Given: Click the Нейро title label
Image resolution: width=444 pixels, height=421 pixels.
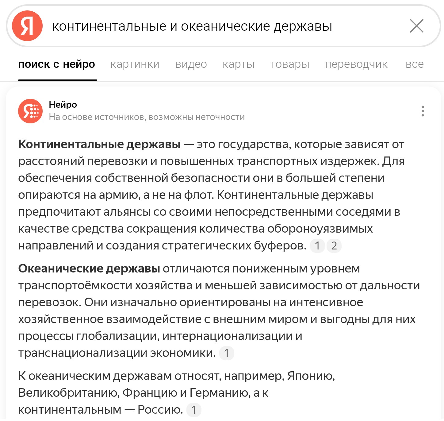Looking at the screenshot, I should 63,105.
